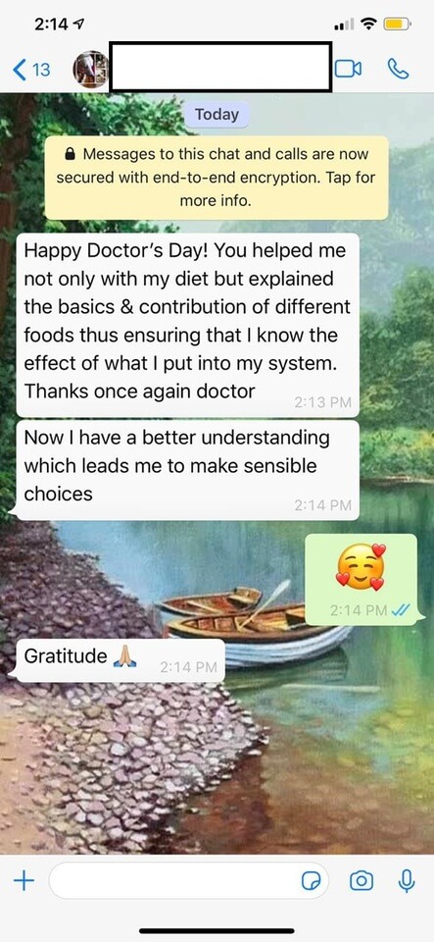Start a voice call via phone icon
The height and width of the screenshot is (942, 434).
pyautogui.click(x=398, y=69)
